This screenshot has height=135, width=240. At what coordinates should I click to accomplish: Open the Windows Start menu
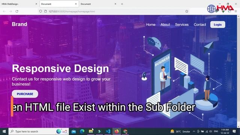[4, 132]
